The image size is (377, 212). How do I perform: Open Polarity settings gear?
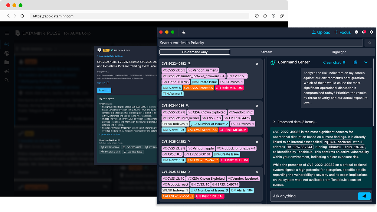tap(372, 32)
